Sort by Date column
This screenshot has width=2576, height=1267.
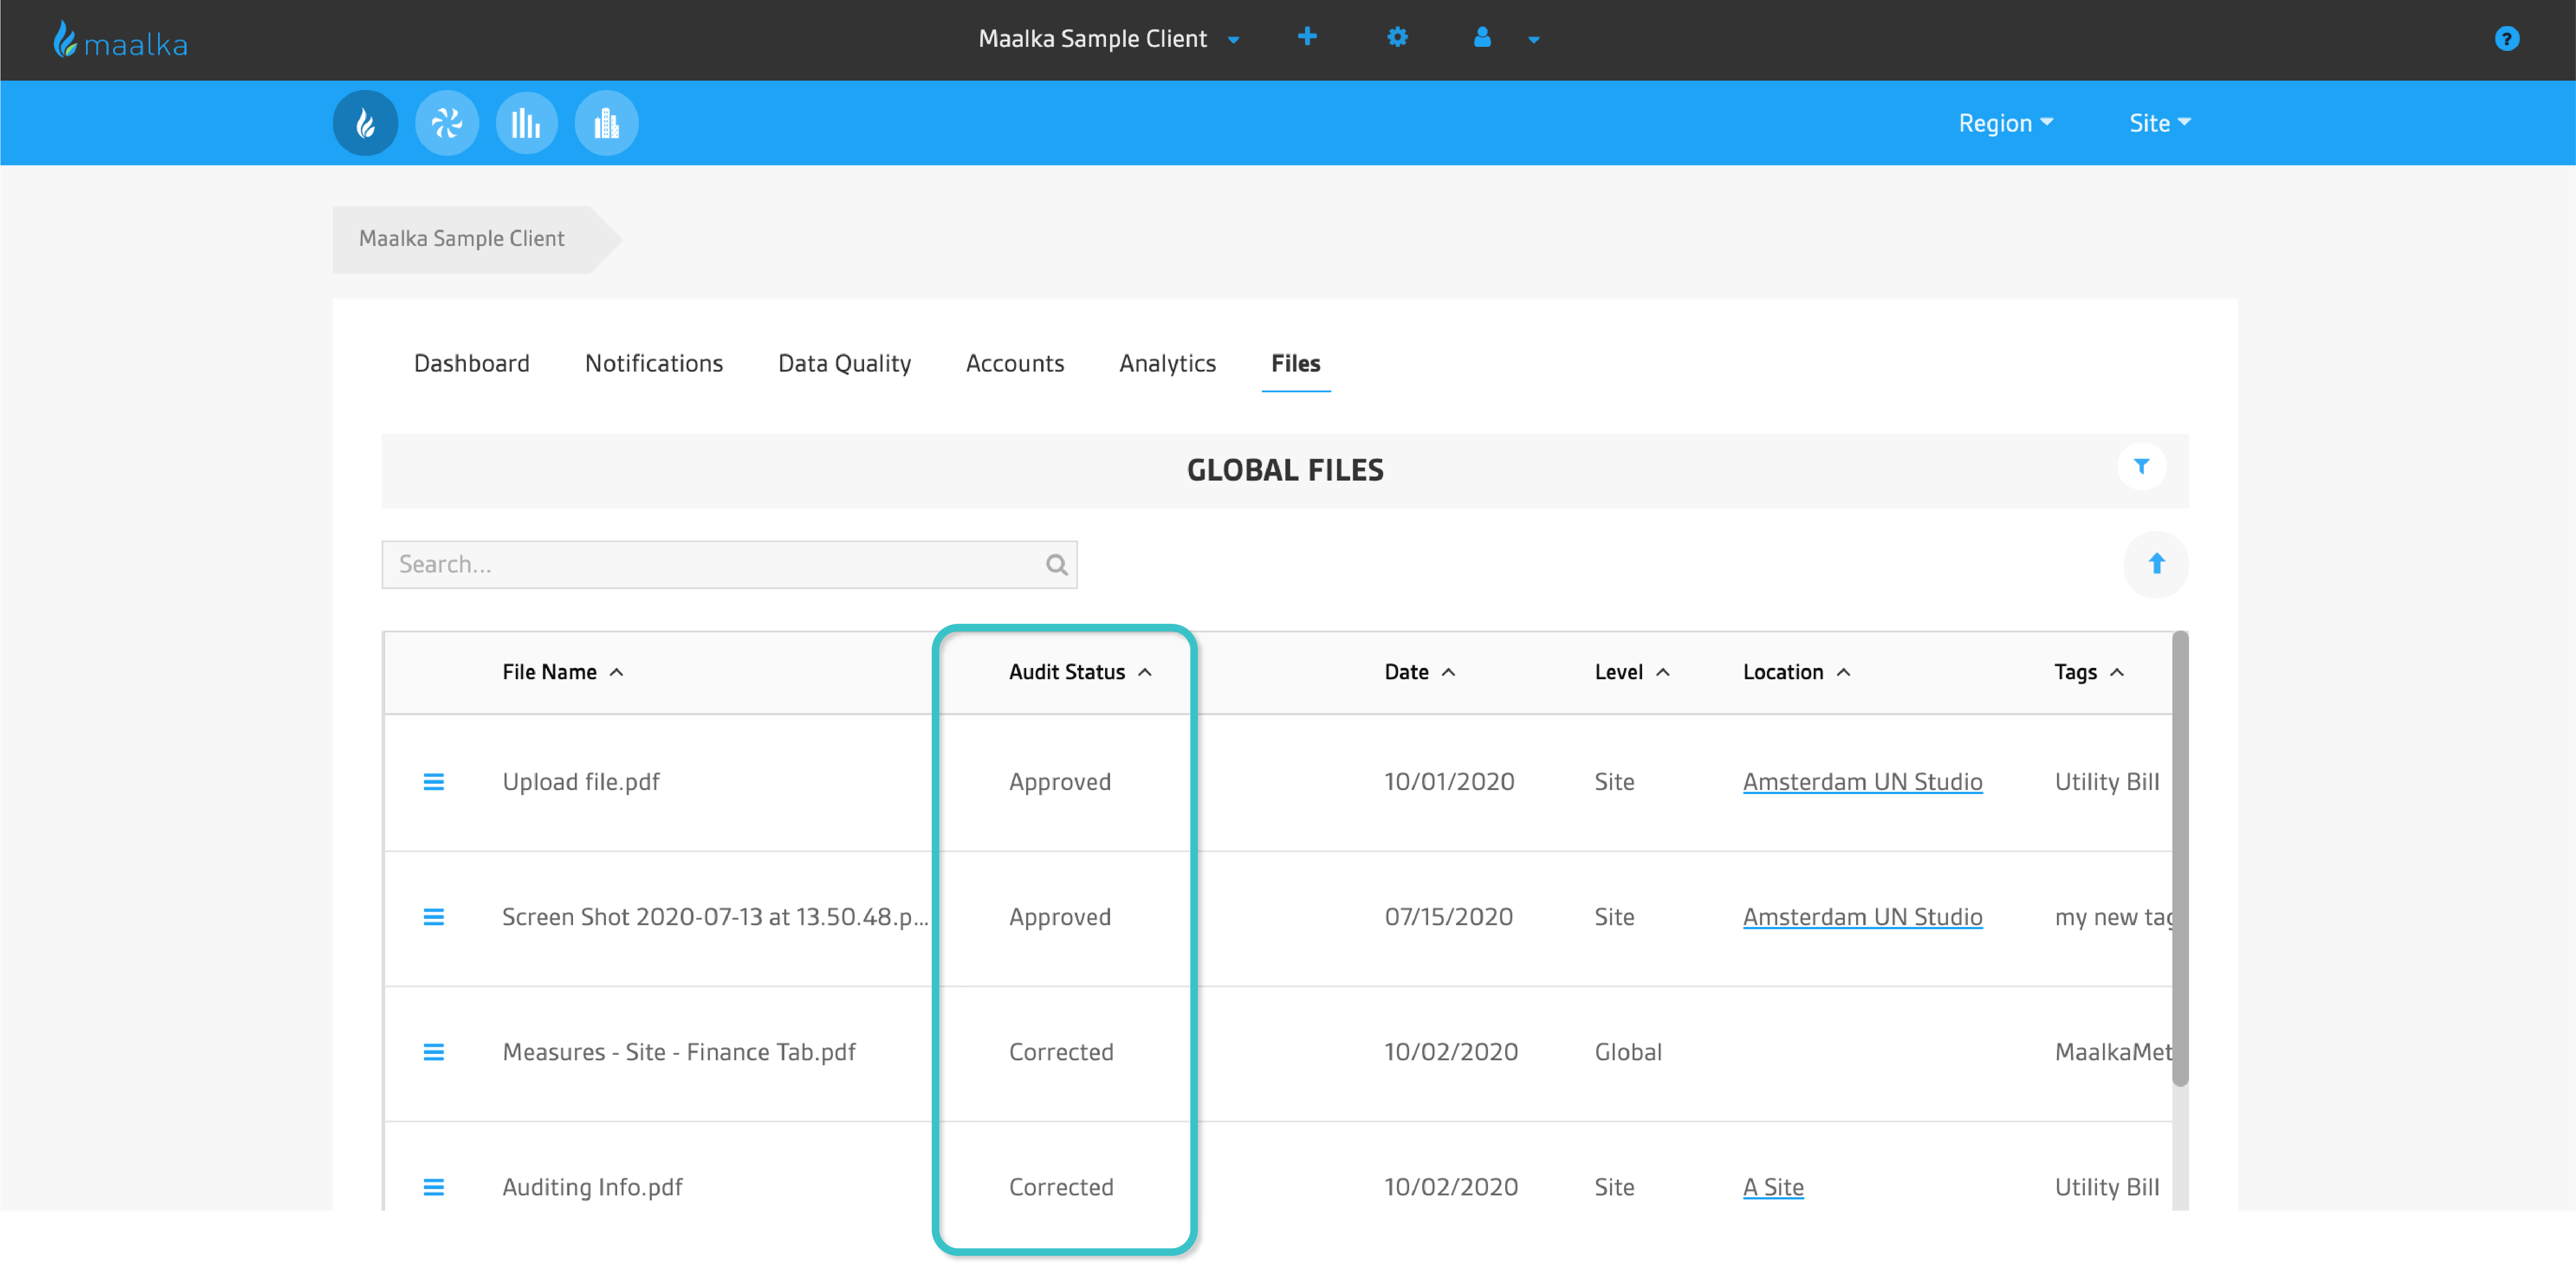tap(1419, 672)
